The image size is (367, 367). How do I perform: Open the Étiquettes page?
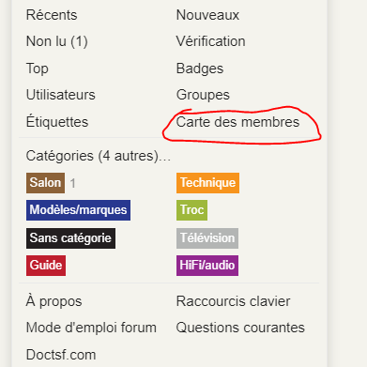pos(57,121)
